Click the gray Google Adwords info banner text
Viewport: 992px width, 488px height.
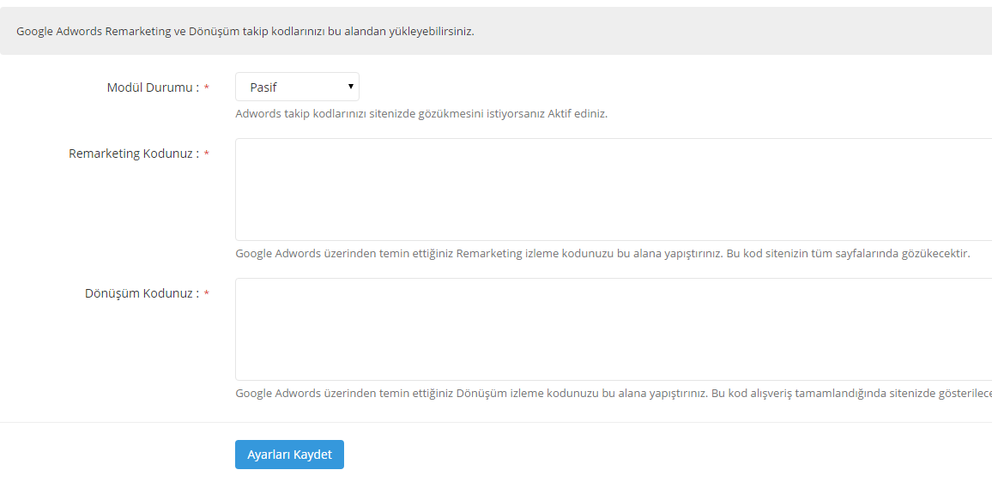point(245,31)
